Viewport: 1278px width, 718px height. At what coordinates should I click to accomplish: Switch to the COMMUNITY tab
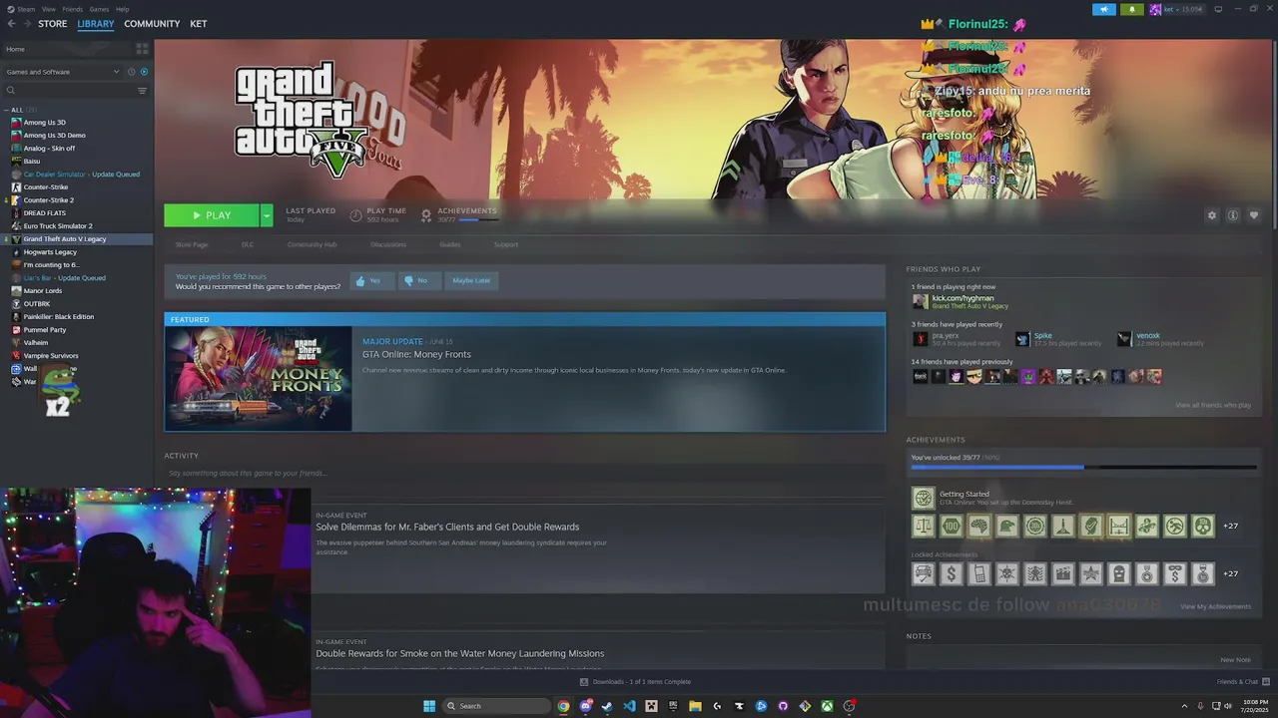coord(152,24)
